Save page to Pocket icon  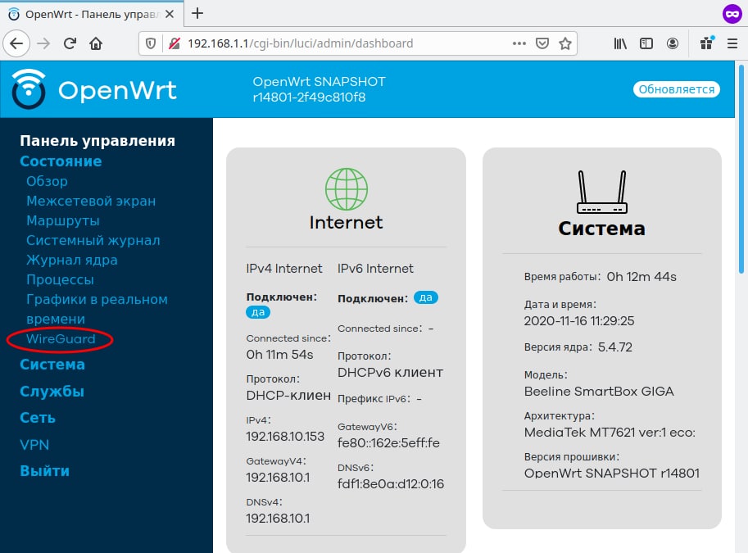click(x=542, y=43)
